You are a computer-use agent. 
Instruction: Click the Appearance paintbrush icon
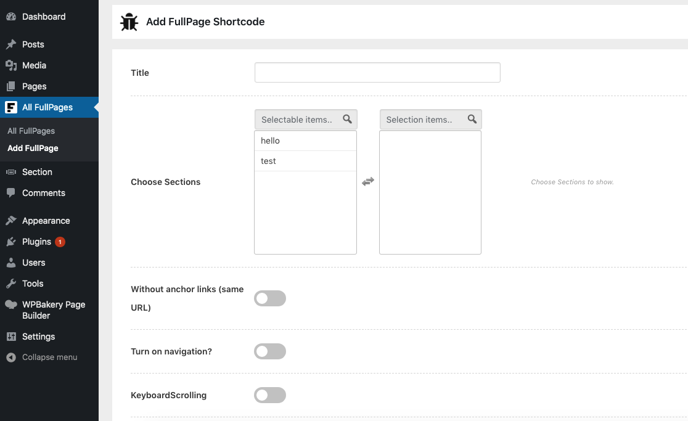pyautogui.click(x=11, y=221)
